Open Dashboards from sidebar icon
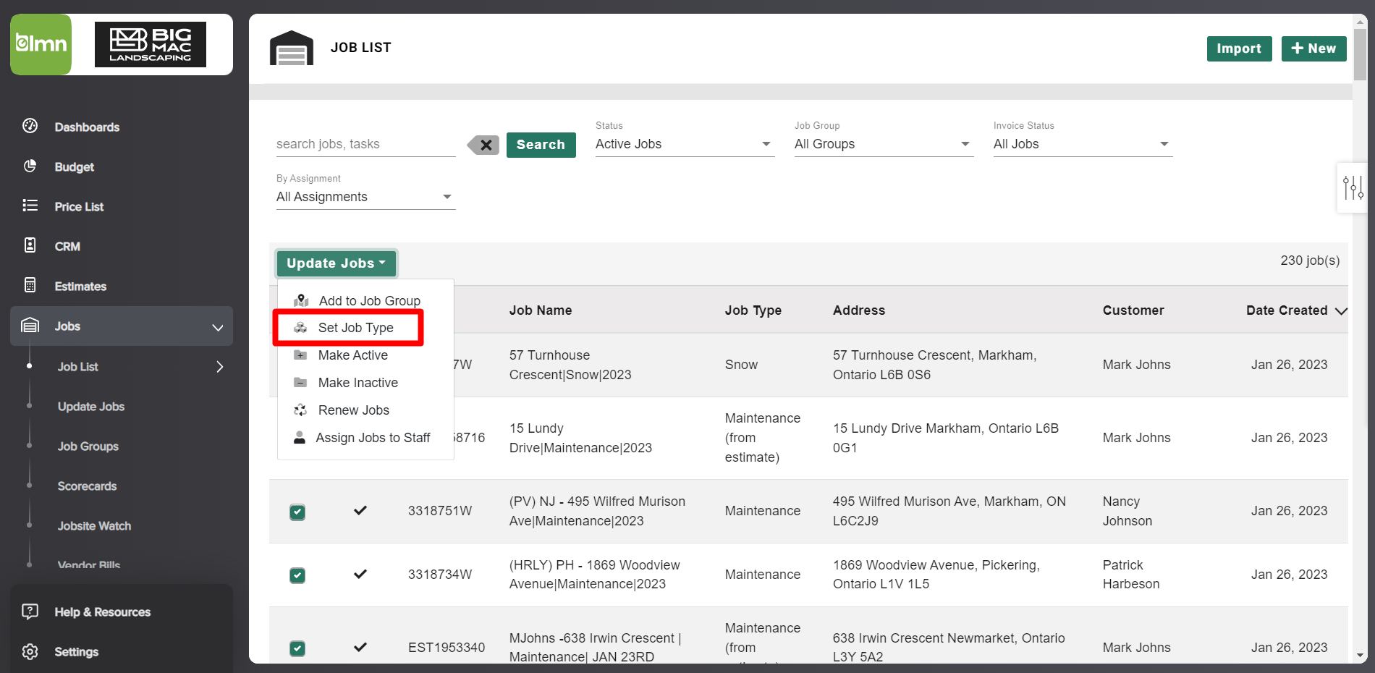 click(30, 126)
